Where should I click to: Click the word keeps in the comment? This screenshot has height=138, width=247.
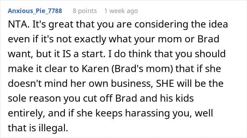(109, 113)
